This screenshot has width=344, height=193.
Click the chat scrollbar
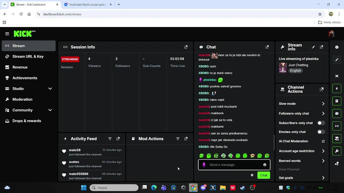(274, 142)
